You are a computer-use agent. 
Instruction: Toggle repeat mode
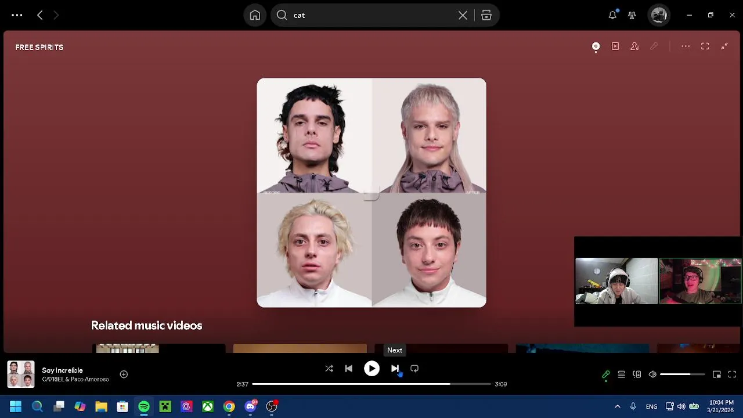(414, 369)
